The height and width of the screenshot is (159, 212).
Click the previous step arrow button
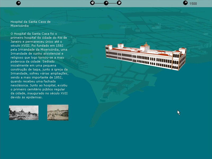pyautogui.click(x=92, y=3)
